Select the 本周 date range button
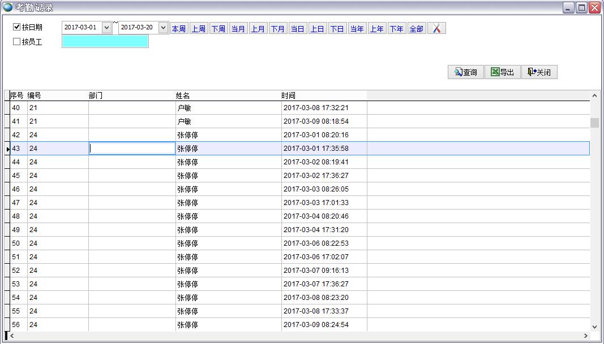 coord(179,29)
